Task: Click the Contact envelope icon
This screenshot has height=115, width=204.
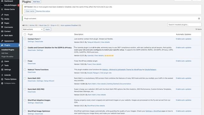Action: [x=2, y=31]
